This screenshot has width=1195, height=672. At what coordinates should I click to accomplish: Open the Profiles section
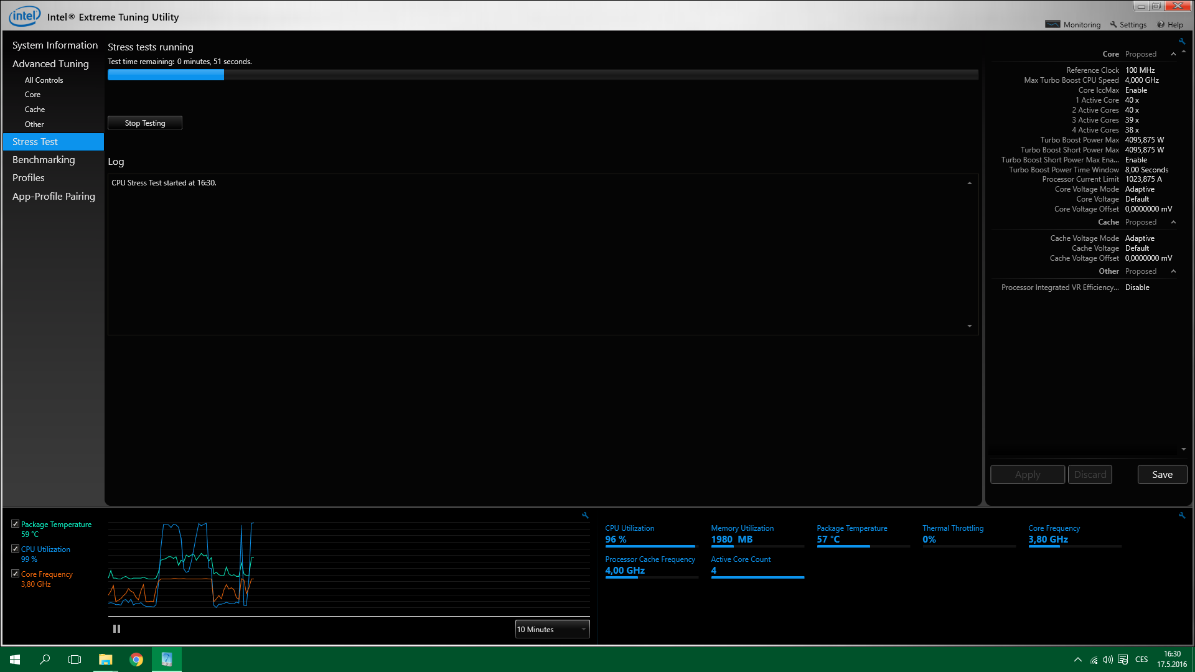[x=29, y=178]
